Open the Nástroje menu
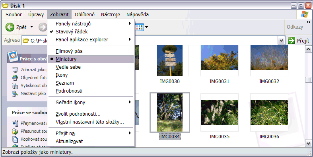This screenshot has height=157, width=313. (111, 15)
